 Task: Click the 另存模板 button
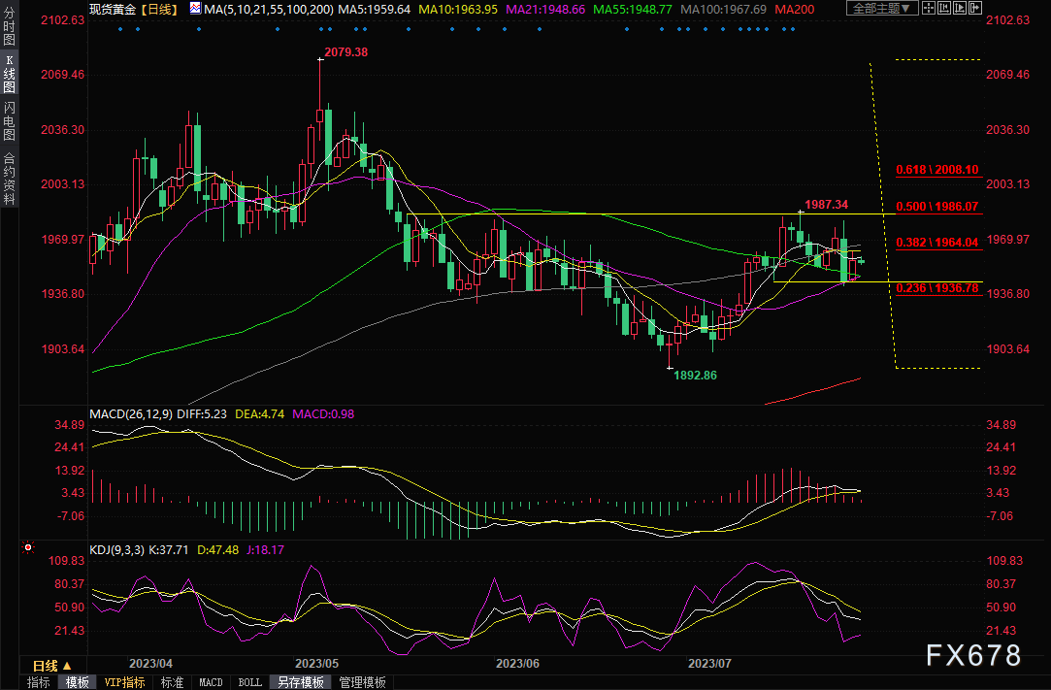(x=299, y=682)
